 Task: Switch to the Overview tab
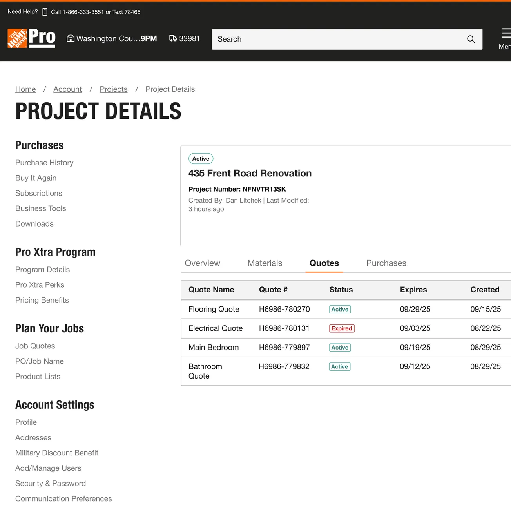coord(202,263)
